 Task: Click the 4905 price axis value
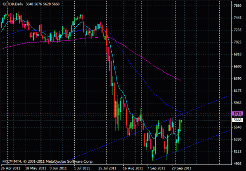pos(237,164)
